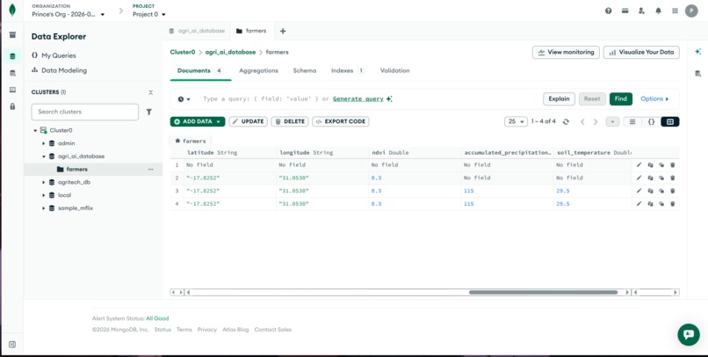The height and width of the screenshot is (357, 708).
Task: Switch to the Indexes tab
Action: click(x=348, y=70)
